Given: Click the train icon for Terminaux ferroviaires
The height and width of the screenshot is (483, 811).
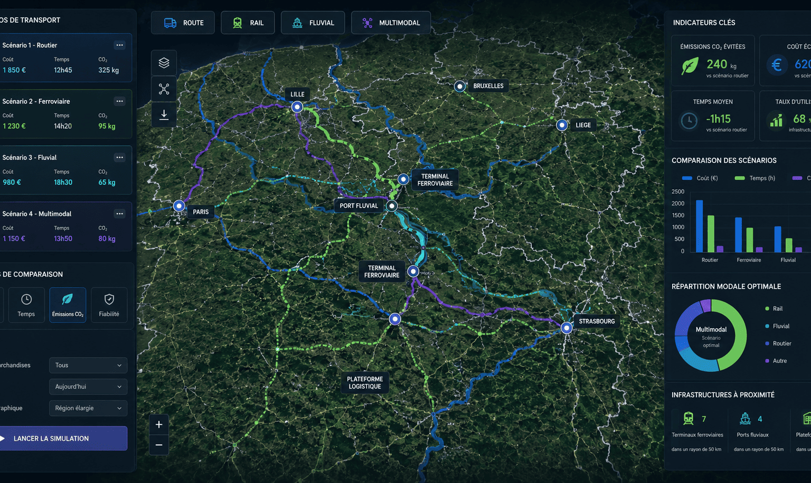Looking at the screenshot, I should [688, 419].
